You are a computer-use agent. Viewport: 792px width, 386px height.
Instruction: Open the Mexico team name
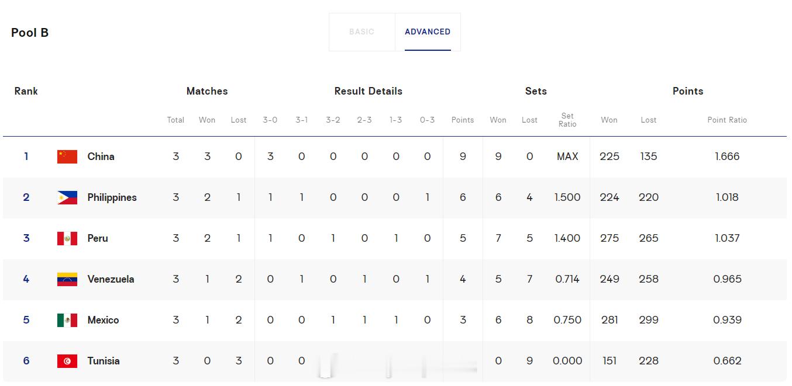103,320
